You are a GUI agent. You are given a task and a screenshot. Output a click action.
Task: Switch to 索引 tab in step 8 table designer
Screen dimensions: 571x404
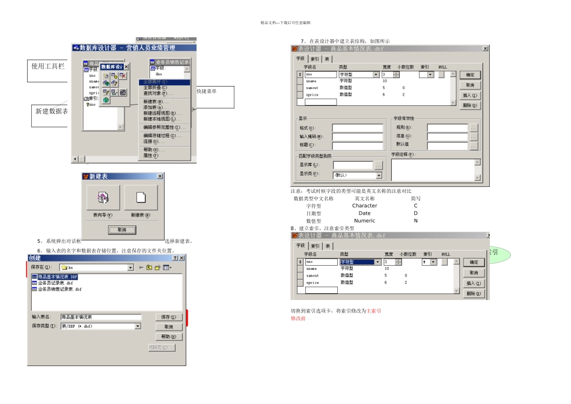(316, 246)
